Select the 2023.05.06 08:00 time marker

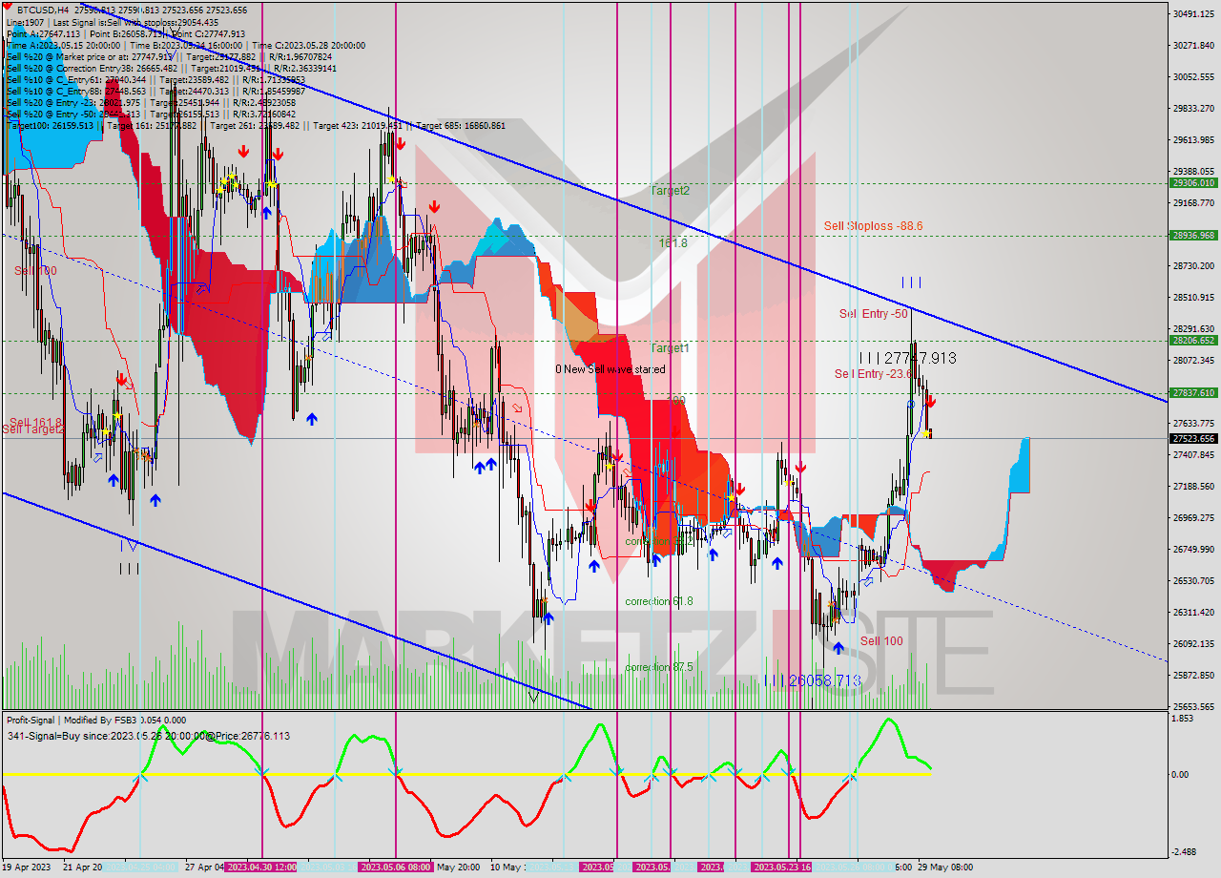tap(396, 867)
